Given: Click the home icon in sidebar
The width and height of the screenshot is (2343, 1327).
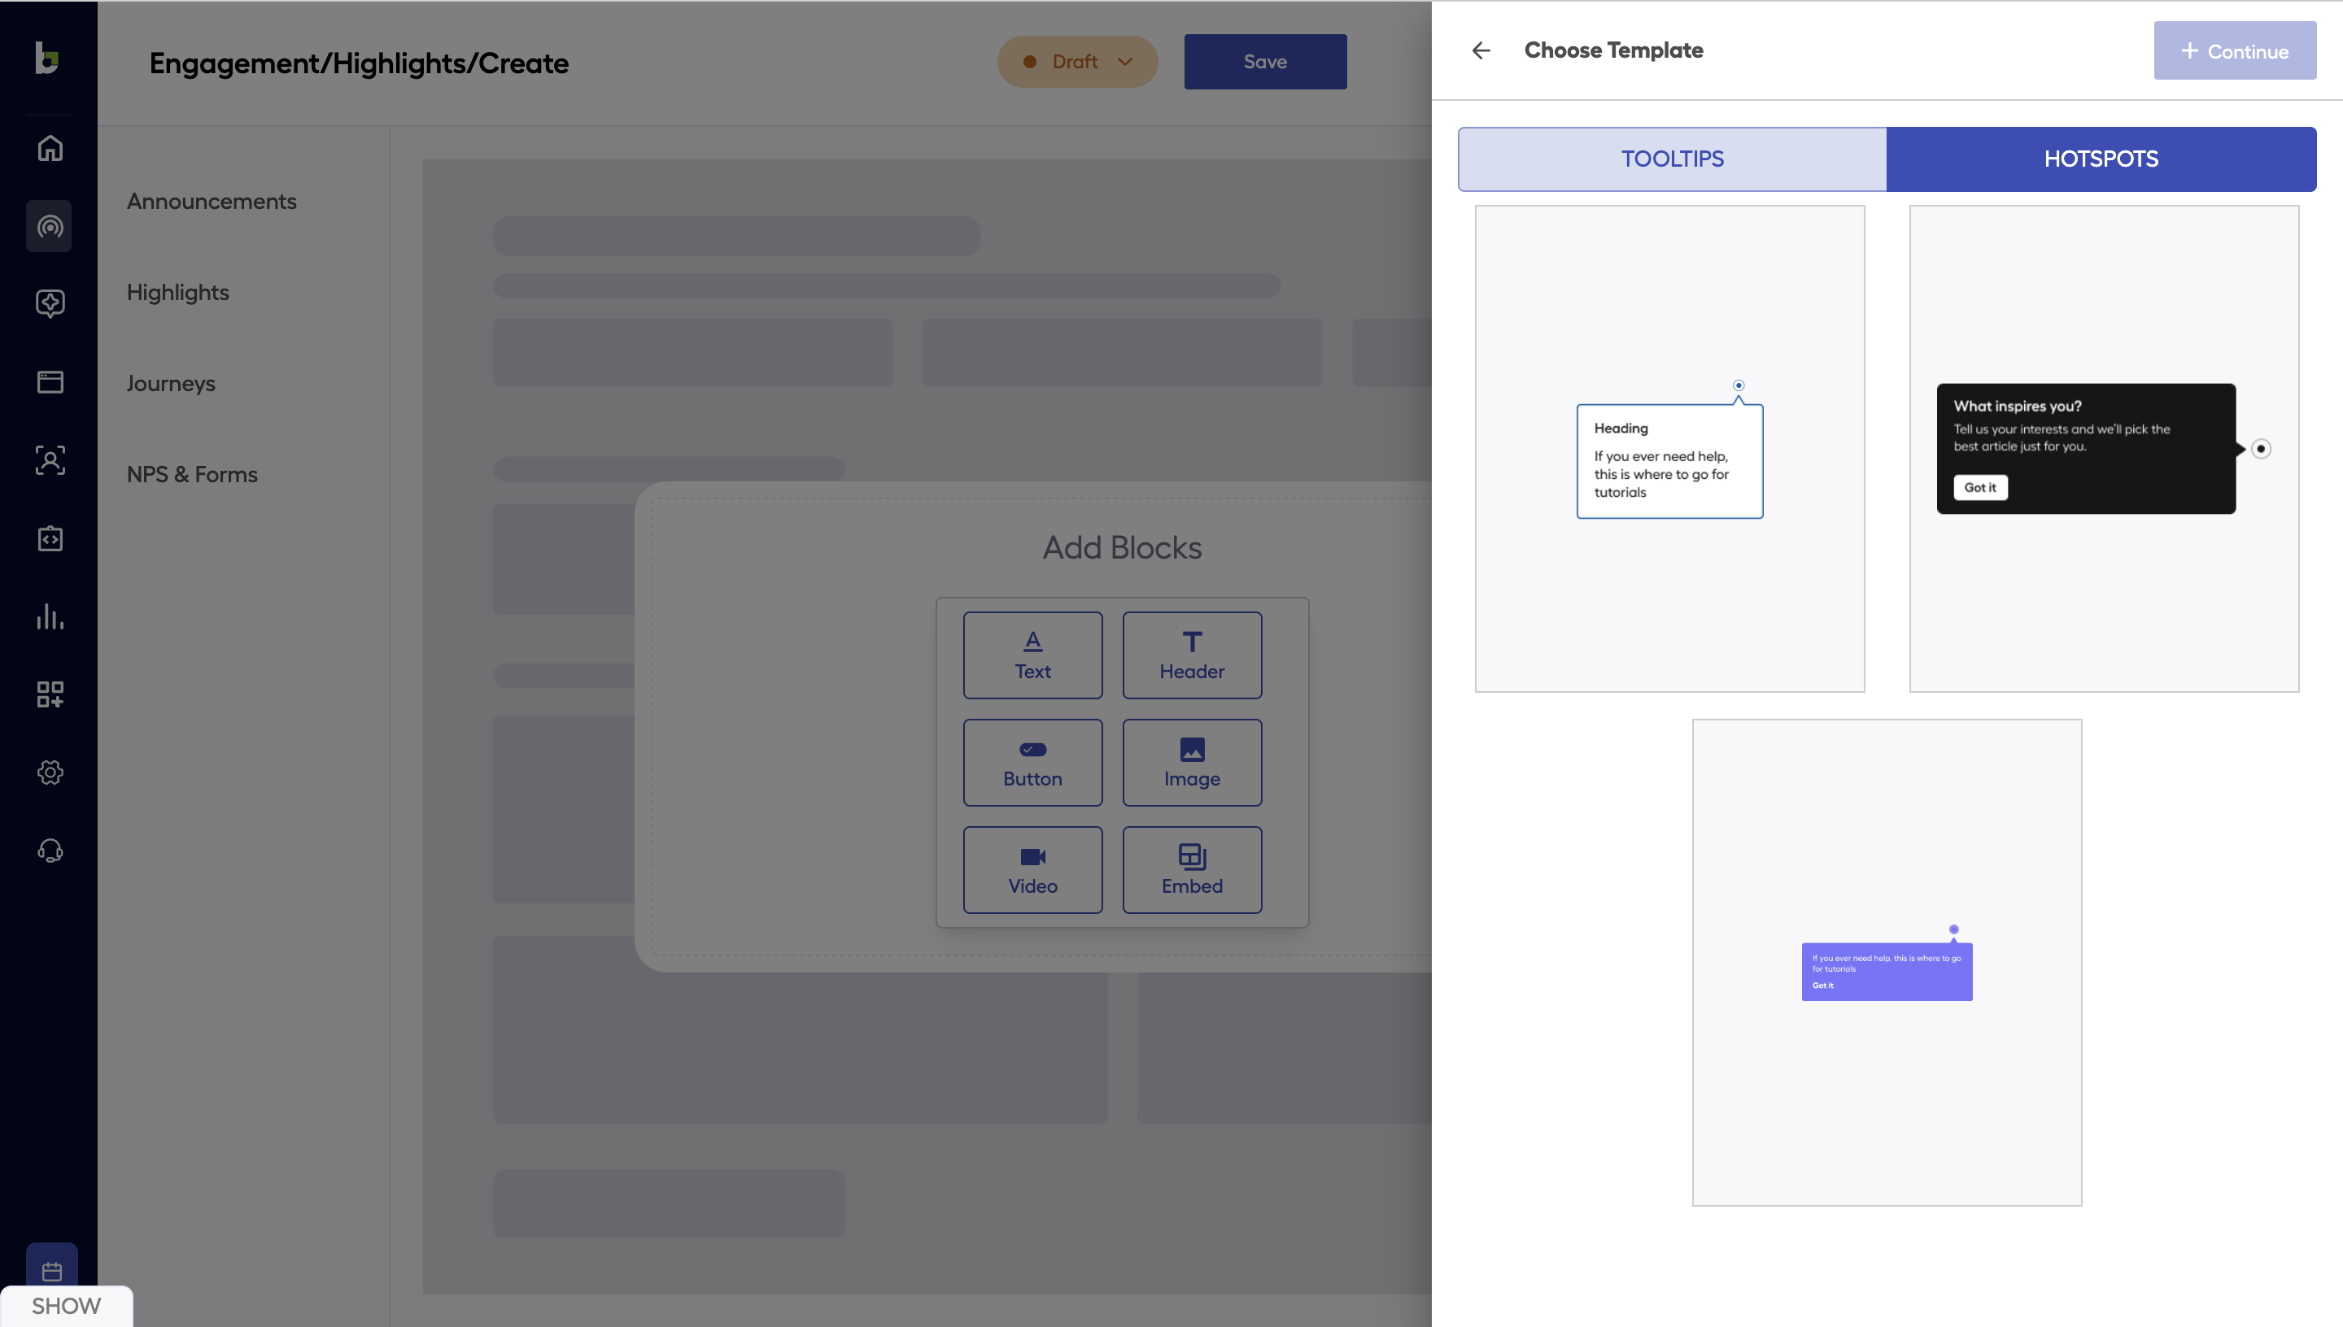Looking at the screenshot, I should [x=50, y=148].
